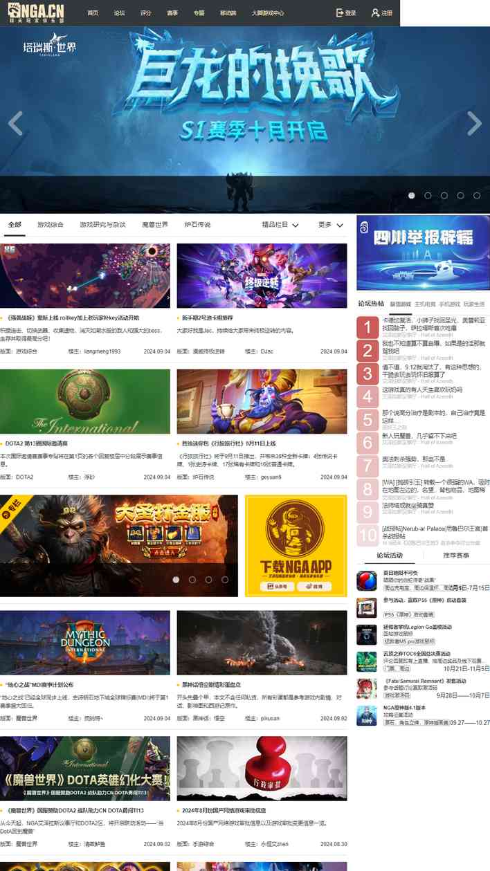Switch to the 推荐赛事 tab
490x871 pixels.
pos(456,556)
